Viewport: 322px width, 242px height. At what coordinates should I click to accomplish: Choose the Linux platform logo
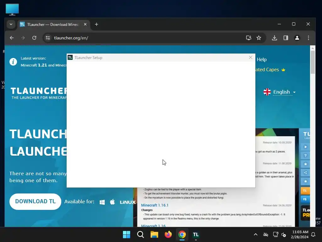tap(128, 202)
